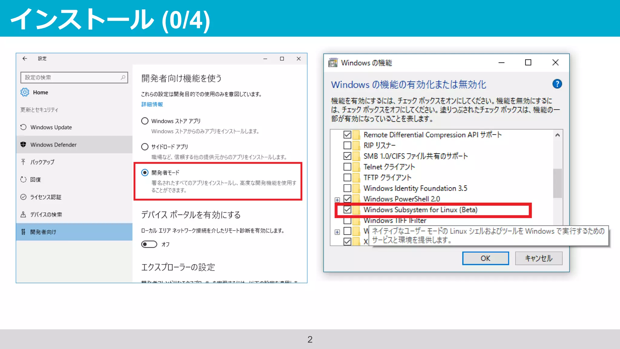Click the 設定の検索 search field

pyautogui.click(x=74, y=78)
